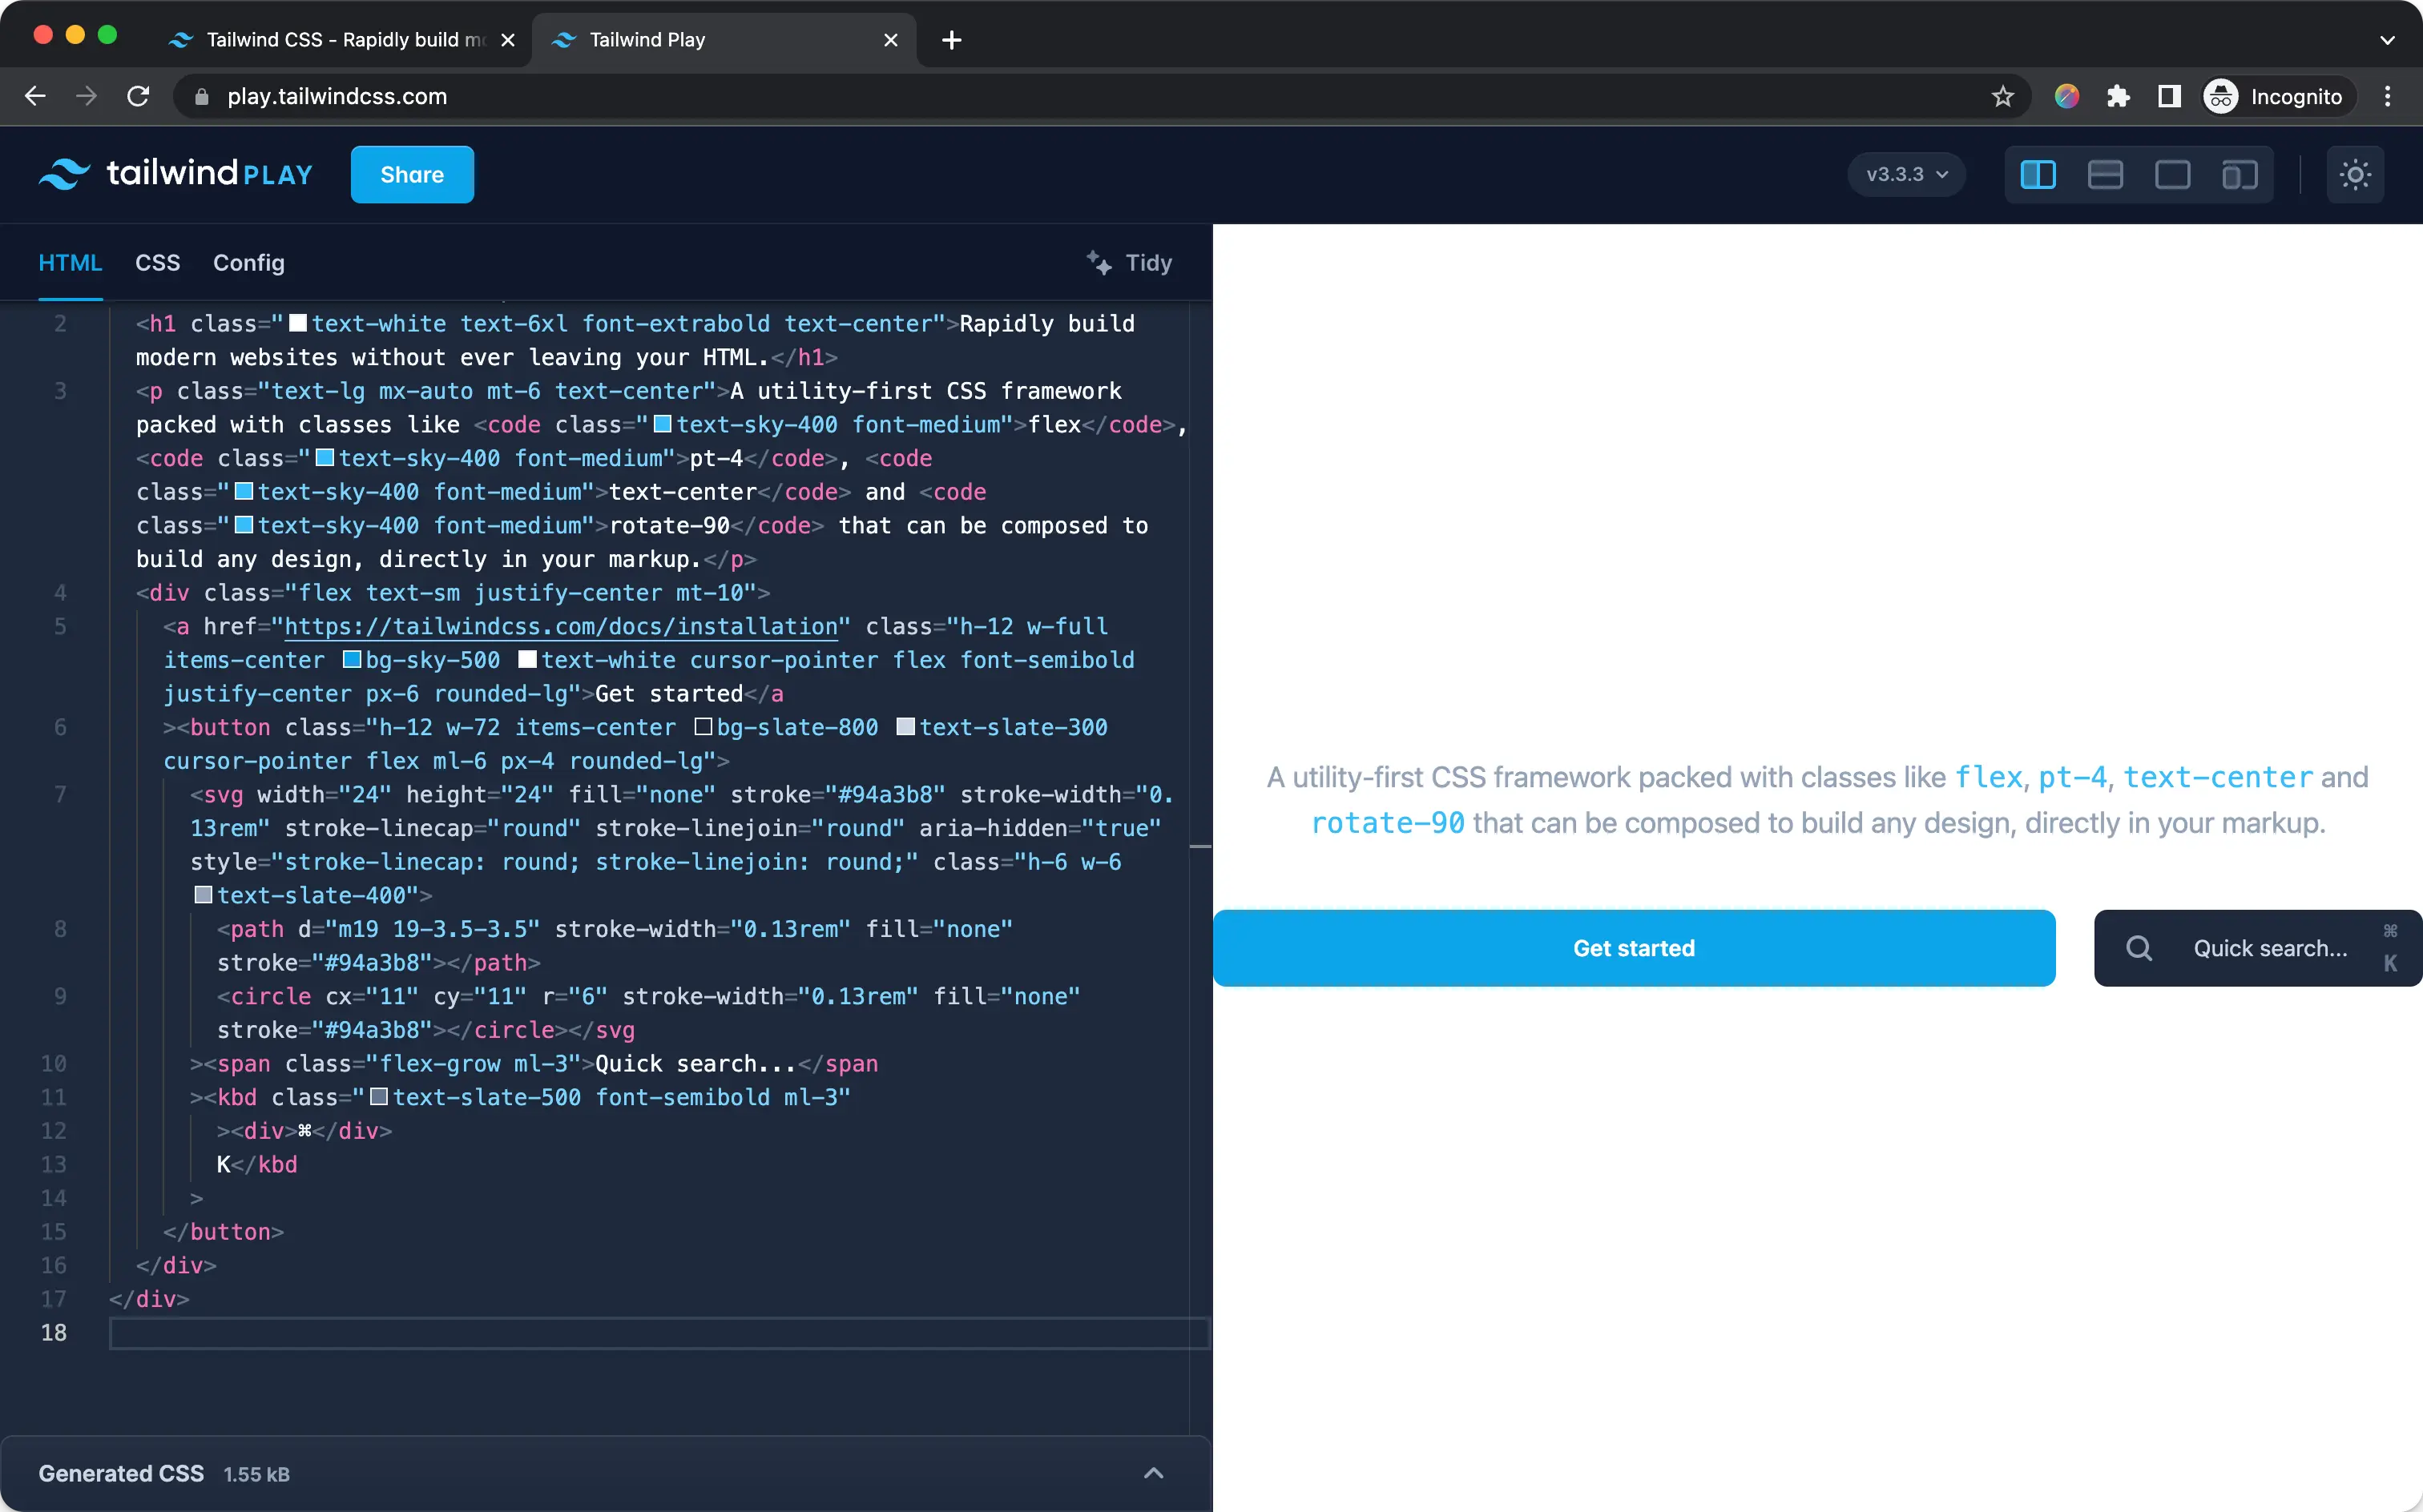Close the Tailwind CSS browser tab
The image size is (2423, 1512).
pos(507,40)
